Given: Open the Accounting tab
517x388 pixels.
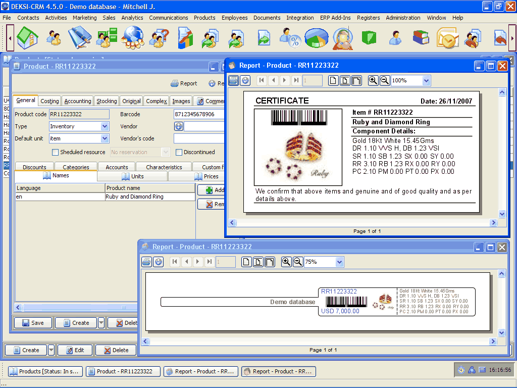Looking at the screenshot, I should click(77, 101).
